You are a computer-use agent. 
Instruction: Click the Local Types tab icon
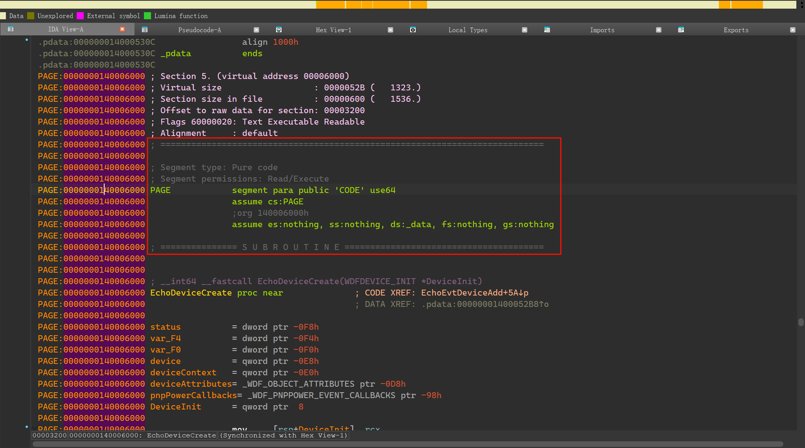click(413, 30)
